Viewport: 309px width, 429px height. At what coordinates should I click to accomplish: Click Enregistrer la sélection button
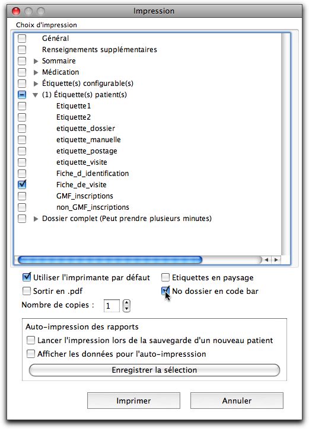coord(154,370)
